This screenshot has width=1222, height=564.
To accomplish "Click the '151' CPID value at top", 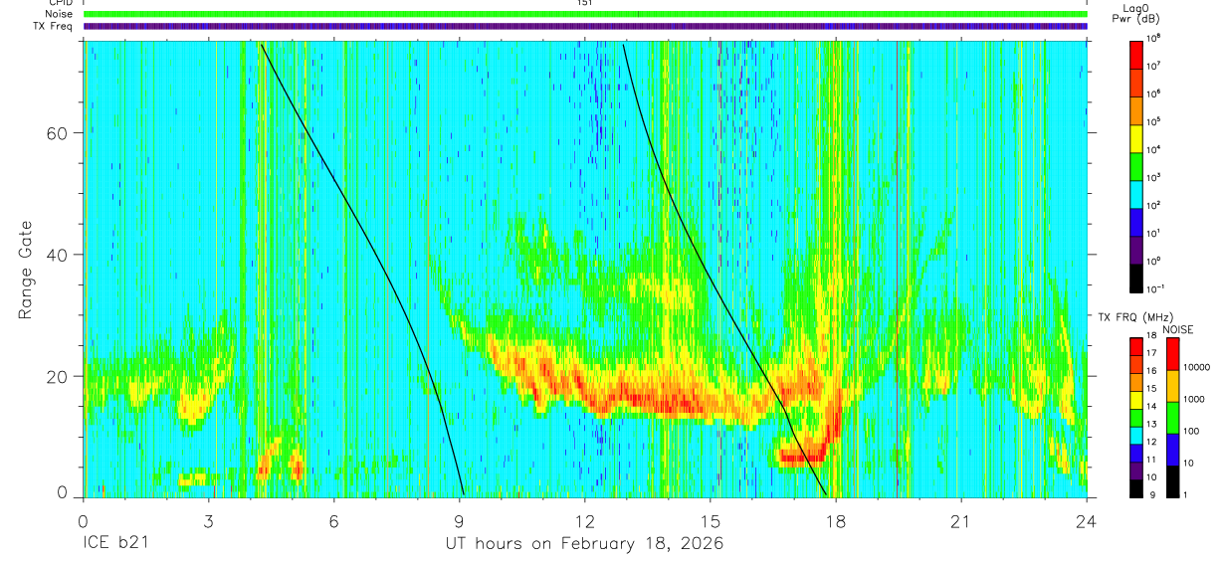I will [x=585, y=3].
